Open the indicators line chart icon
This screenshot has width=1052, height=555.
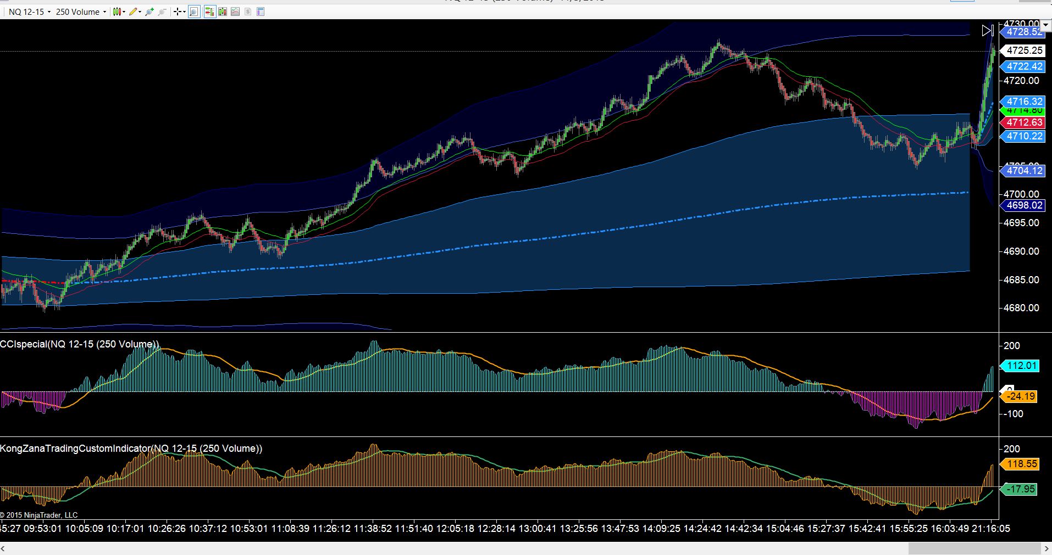point(235,12)
